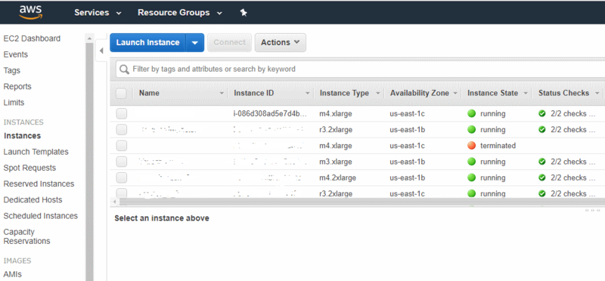This screenshot has width=605, height=281.
Task: Open Dedicated Hosts link
Action: pyautogui.click(x=33, y=199)
